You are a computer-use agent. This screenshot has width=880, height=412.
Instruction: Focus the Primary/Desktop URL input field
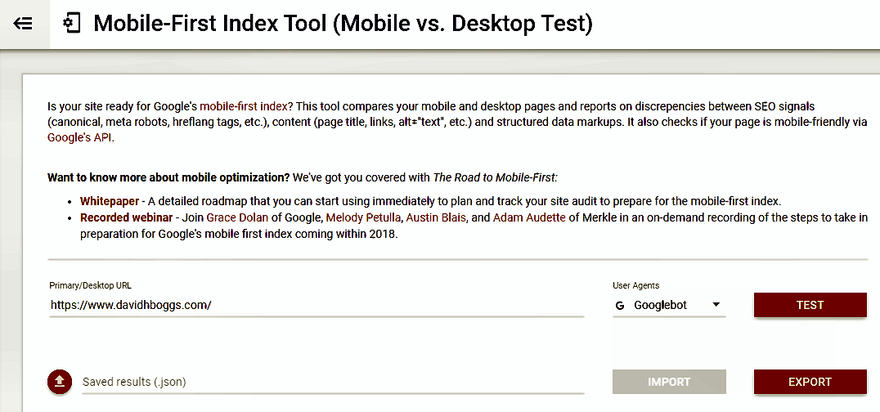click(x=317, y=306)
